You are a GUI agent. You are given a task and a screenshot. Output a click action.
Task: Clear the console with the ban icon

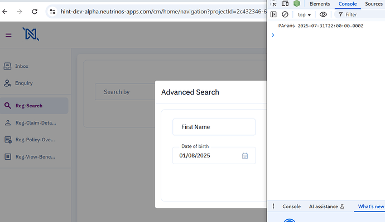[x=285, y=14]
